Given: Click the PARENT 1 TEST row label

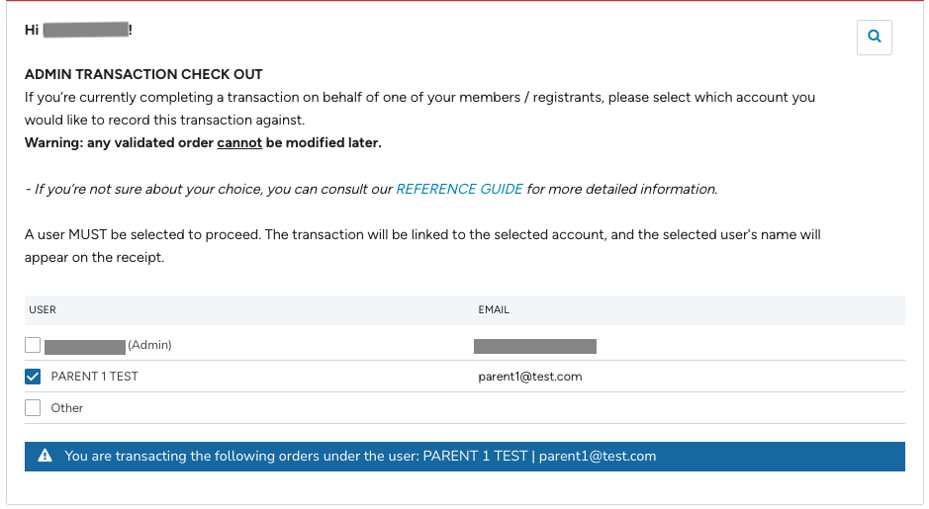Looking at the screenshot, I should (94, 377).
